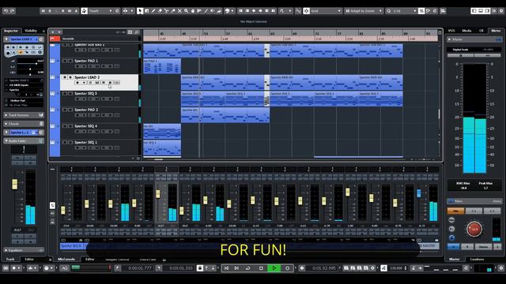Switch to the Inspector tab
This screenshot has width=506, height=284.
[x=11, y=31]
